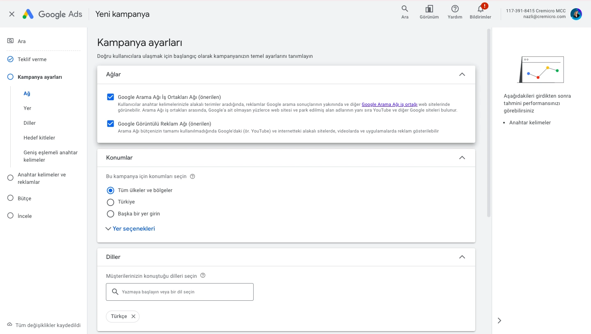The height and width of the screenshot is (334, 591).
Task: Click the Anahtar kelimeler ve reklamlar step circle
Action: [10, 178]
